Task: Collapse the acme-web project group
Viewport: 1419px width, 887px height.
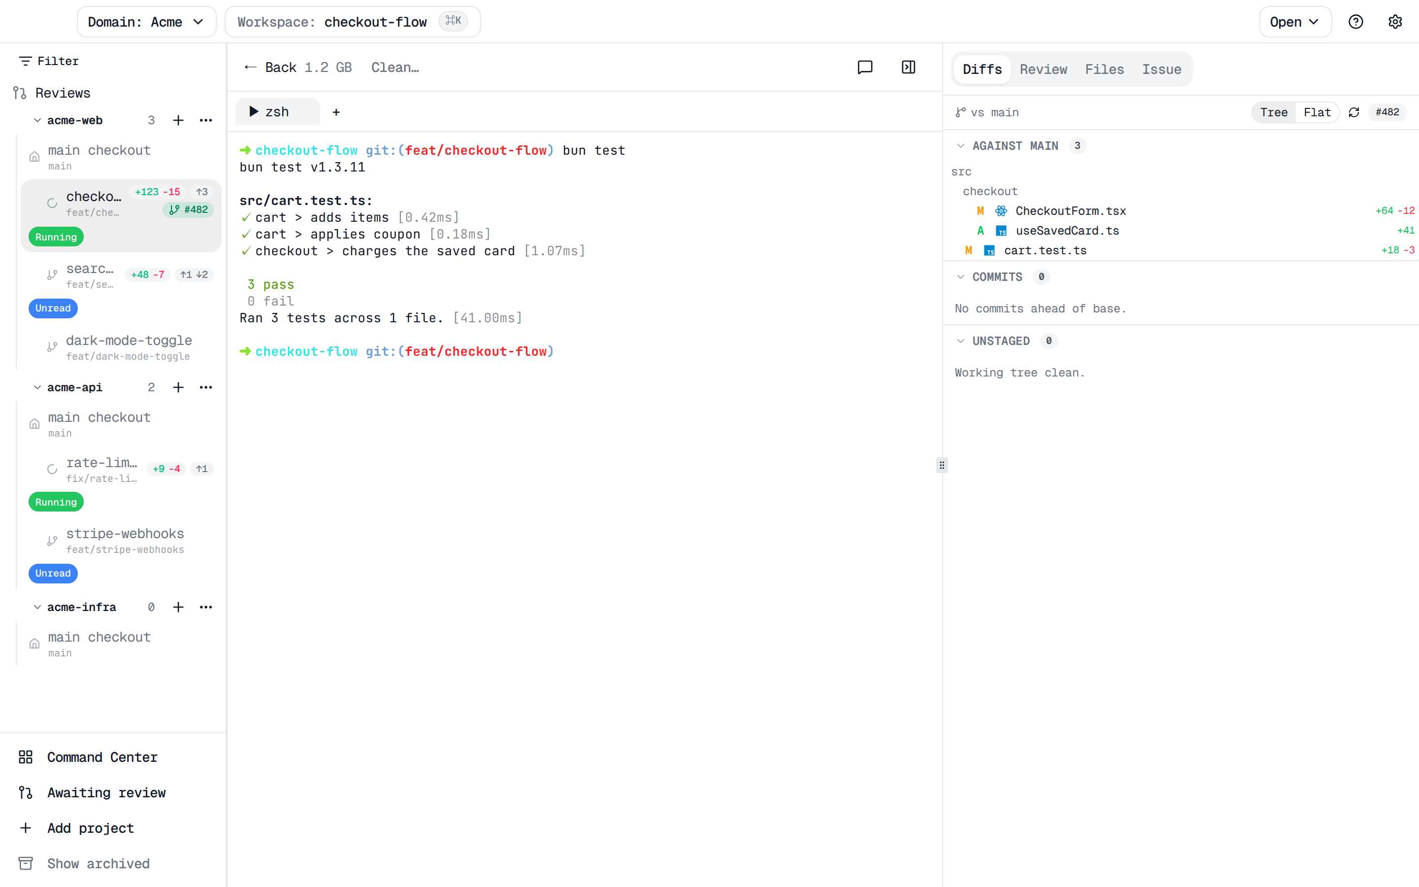Action: coord(37,120)
